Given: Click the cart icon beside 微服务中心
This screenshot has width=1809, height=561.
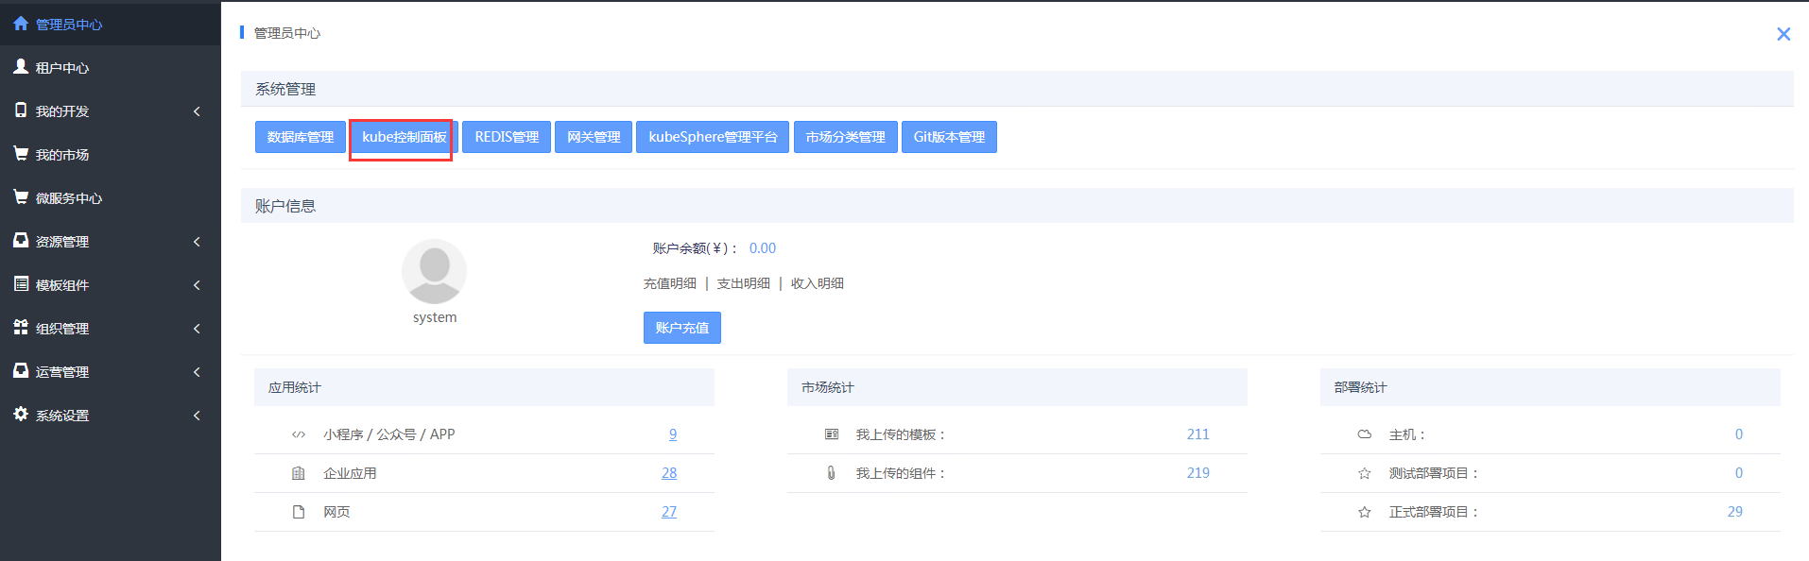Looking at the screenshot, I should [21, 197].
